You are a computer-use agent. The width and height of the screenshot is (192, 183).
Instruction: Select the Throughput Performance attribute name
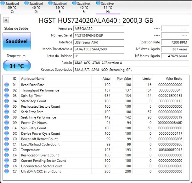[x=40, y=90]
